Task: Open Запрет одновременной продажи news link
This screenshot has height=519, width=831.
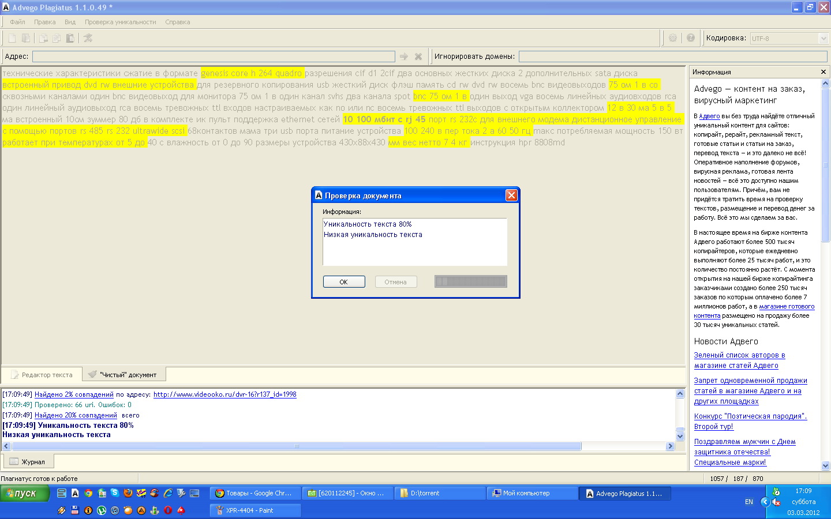Action: (750, 391)
